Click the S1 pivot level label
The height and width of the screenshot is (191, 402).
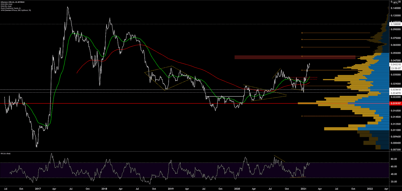coord(302,116)
